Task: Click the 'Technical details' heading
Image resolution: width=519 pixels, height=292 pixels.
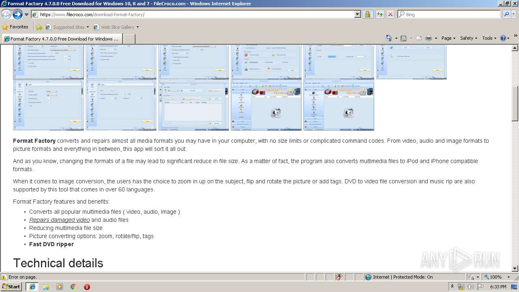Action: [x=58, y=263]
